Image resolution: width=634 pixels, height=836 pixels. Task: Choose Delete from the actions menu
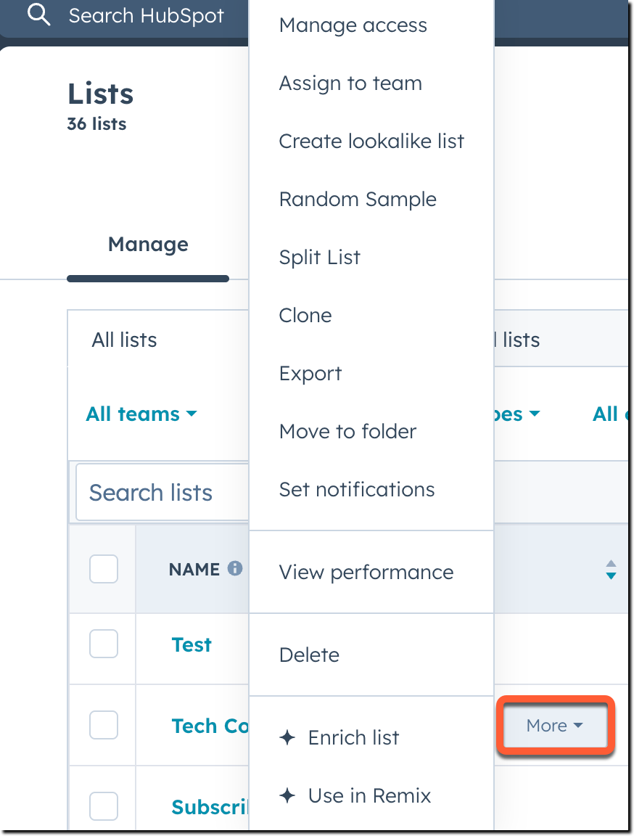[x=309, y=655]
